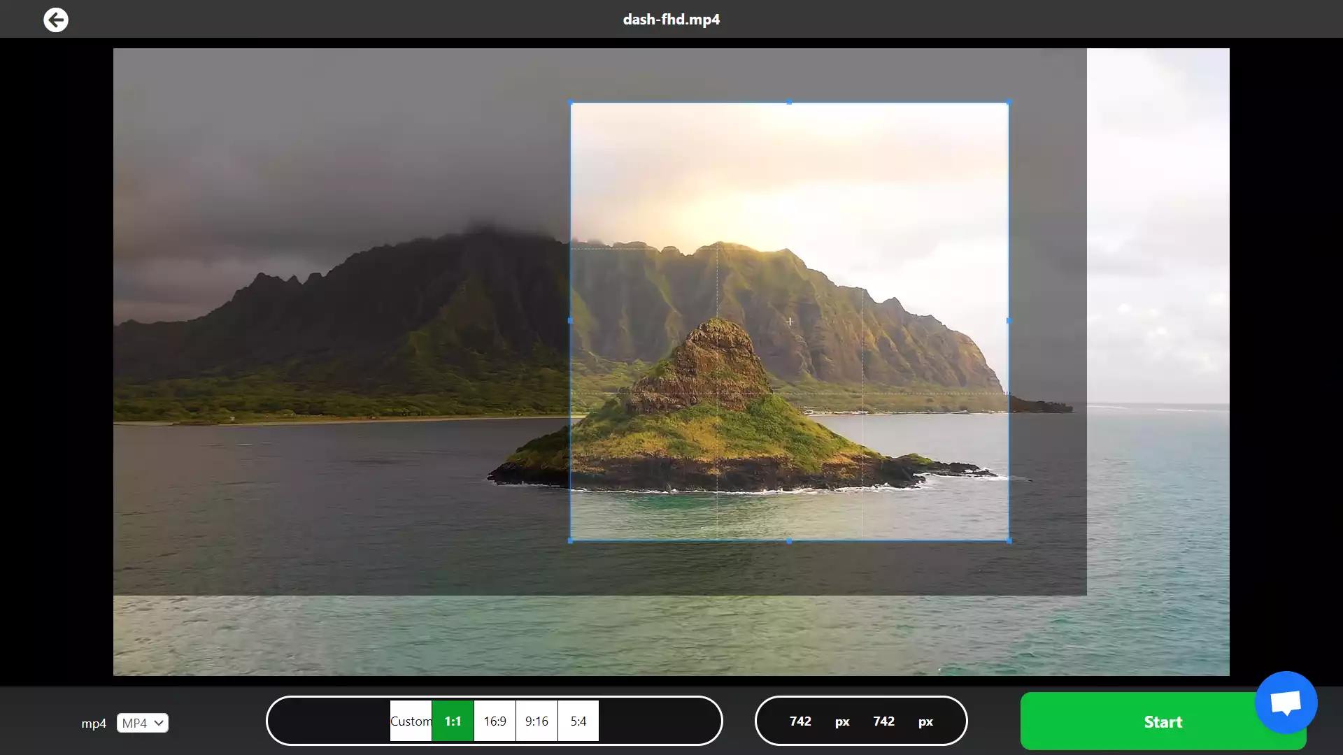Click the top edge middle crop handle
The height and width of the screenshot is (755, 1343).
point(790,103)
